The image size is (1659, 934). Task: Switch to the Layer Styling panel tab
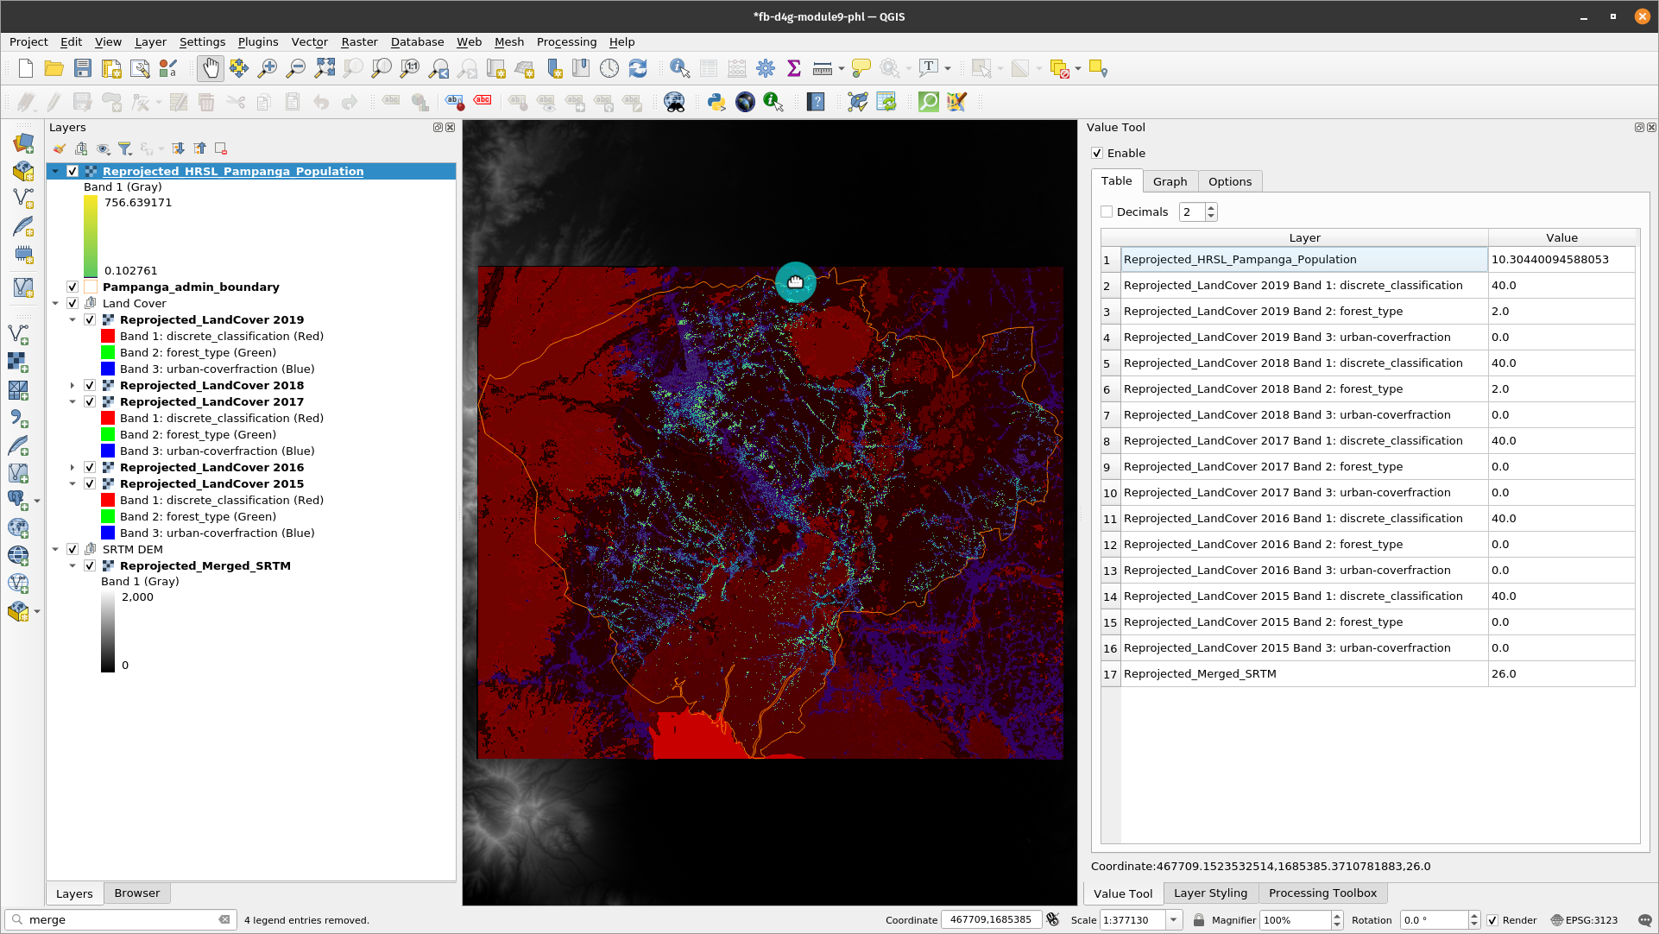(1210, 893)
